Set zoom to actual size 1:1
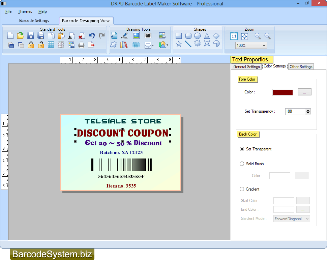This screenshot has width=327, height=260. point(234,36)
